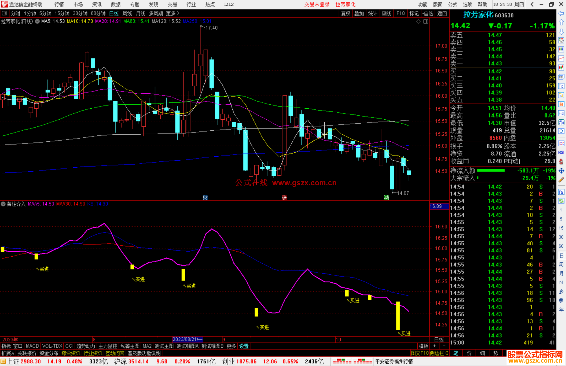Toggle the main chart MA indicator circle
Image resolution: width=566 pixels, height=366 pixels.
click(x=37, y=21)
